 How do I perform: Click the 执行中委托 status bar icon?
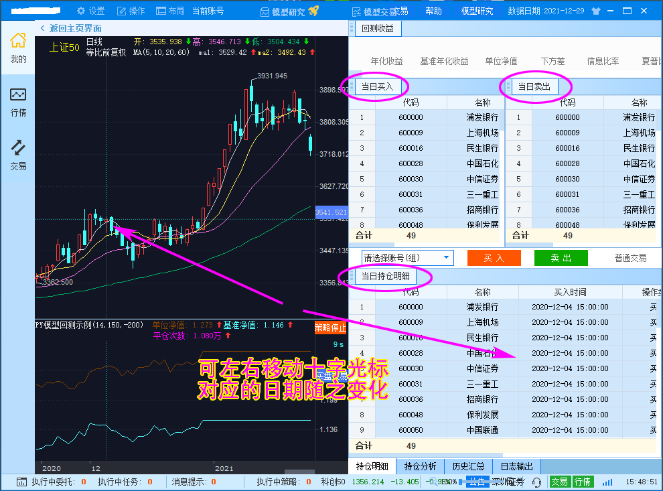21,482
